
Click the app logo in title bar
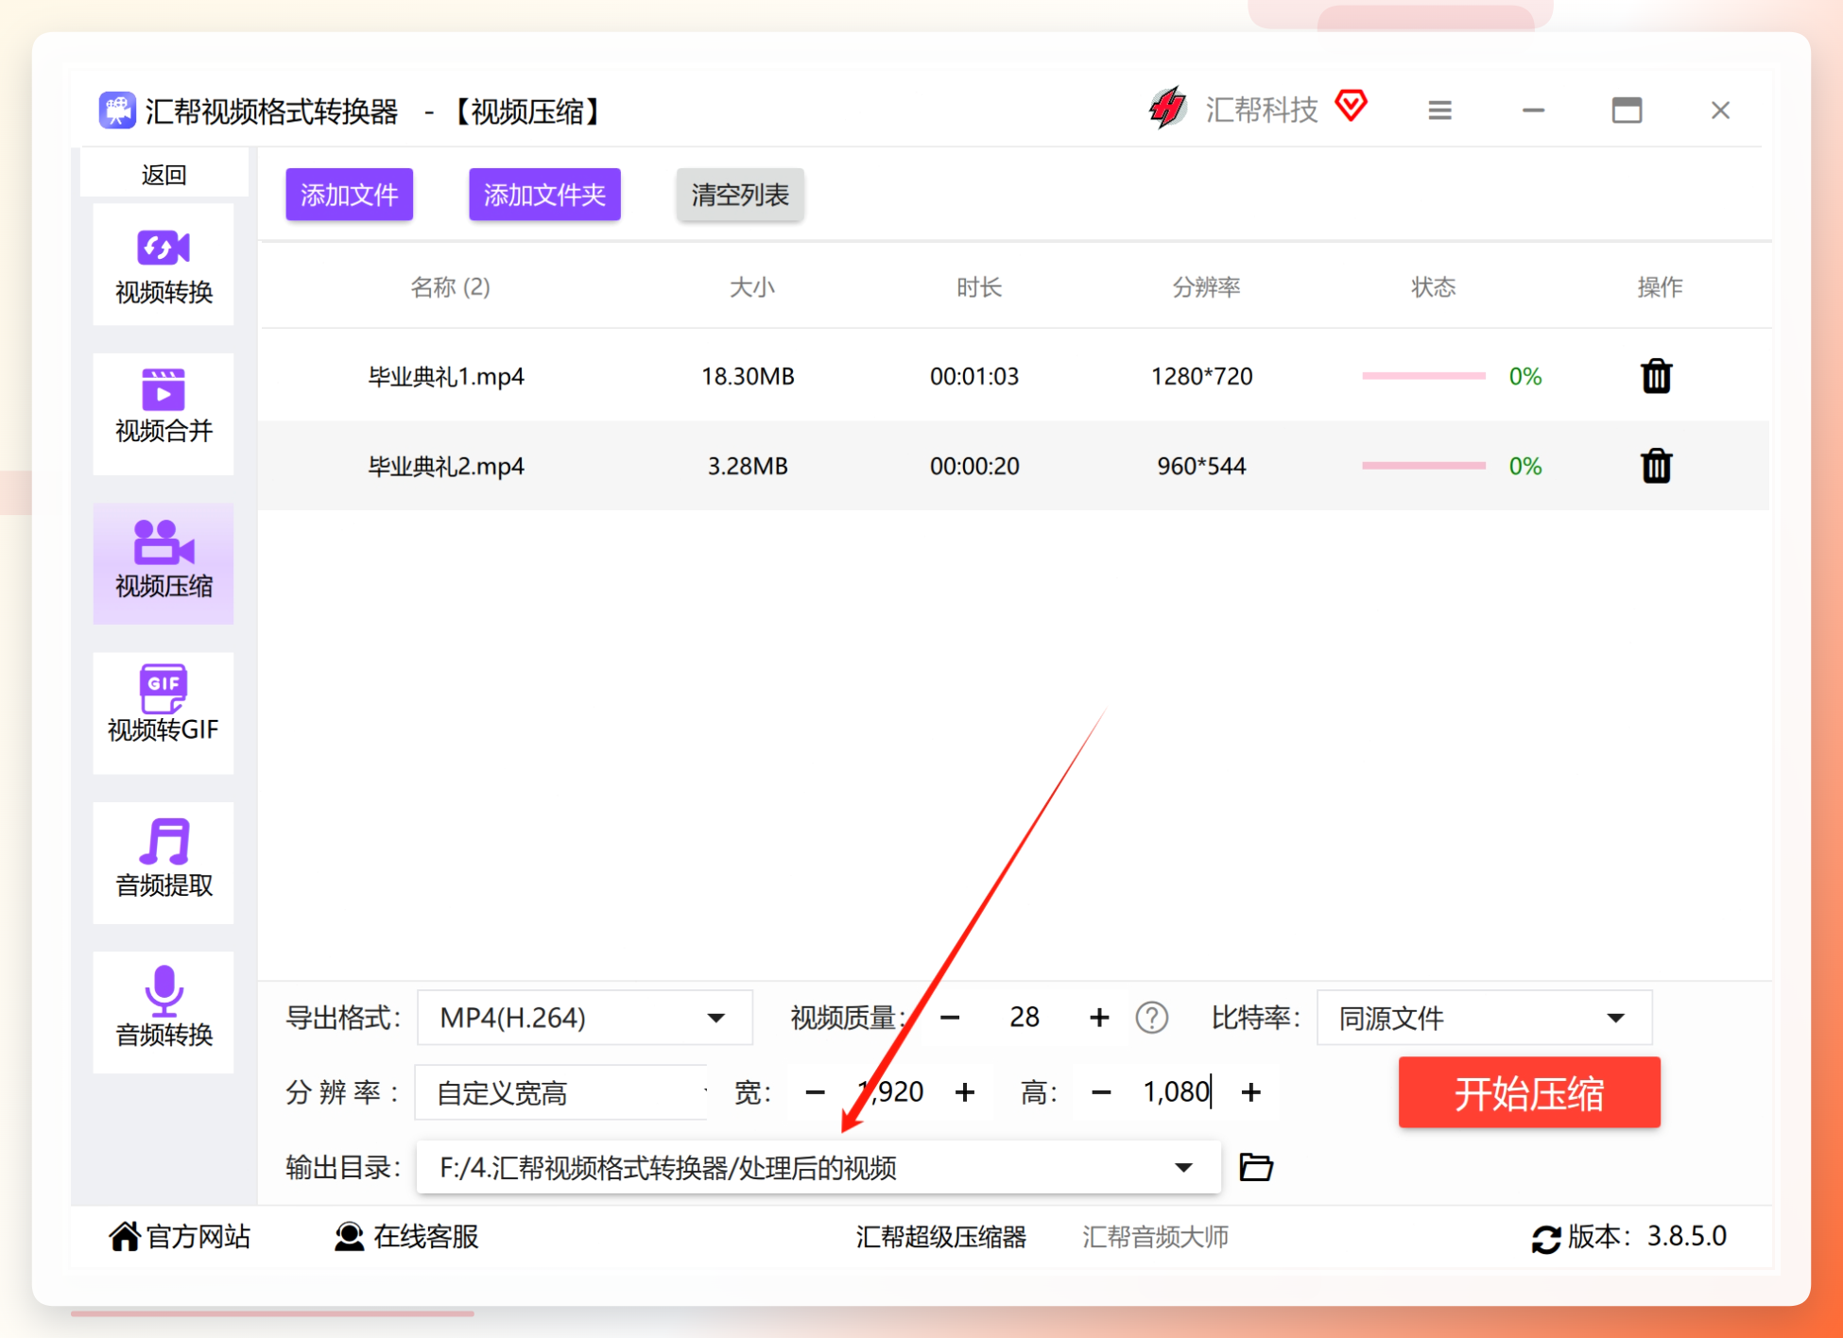pos(117,111)
